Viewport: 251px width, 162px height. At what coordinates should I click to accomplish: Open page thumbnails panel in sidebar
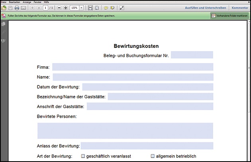tap(4, 24)
